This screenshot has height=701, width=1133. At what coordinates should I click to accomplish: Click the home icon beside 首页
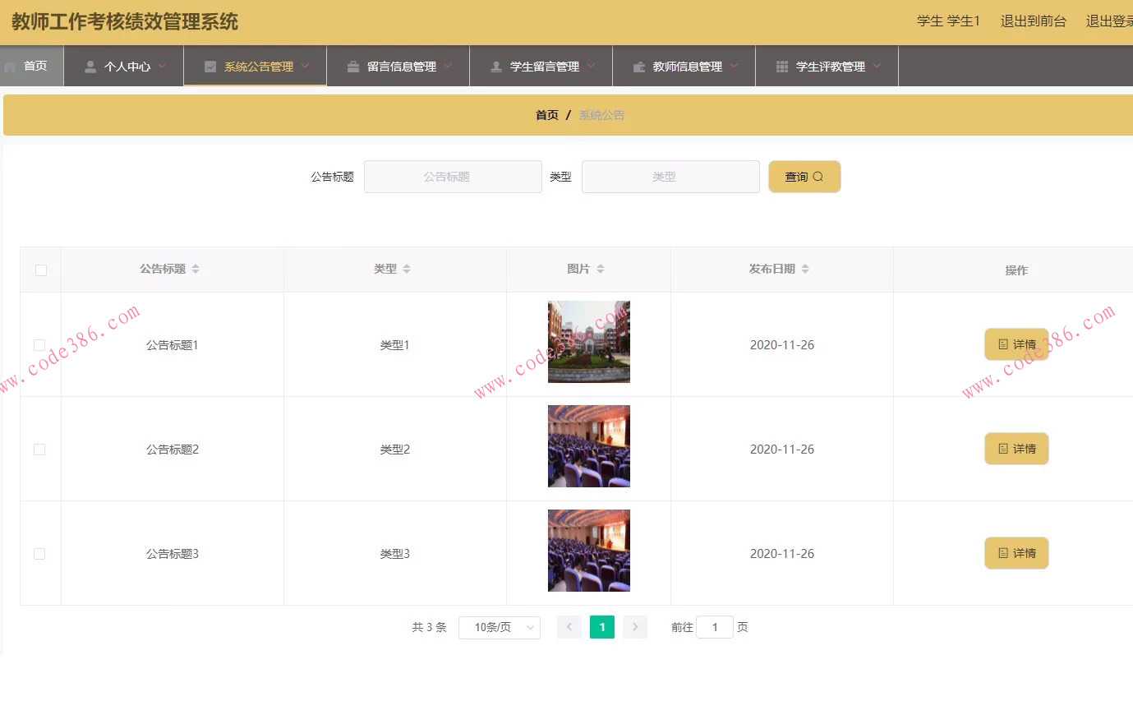click(x=10, y=66)
